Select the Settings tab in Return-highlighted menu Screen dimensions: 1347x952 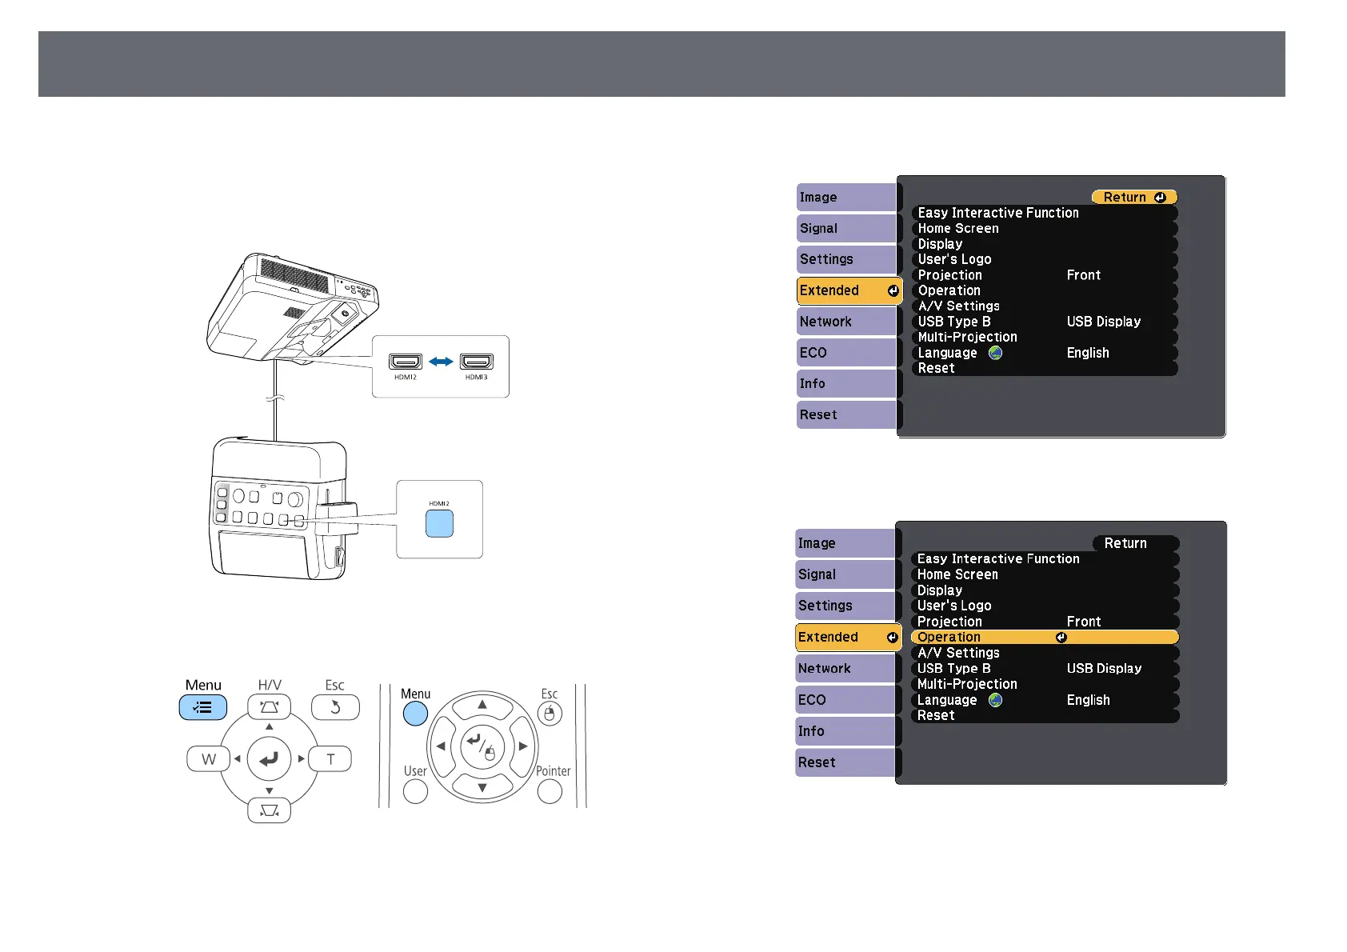click(x=847, y=259)
